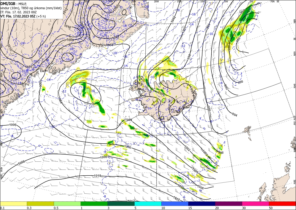296x210 pixels.
Task: Click the "5W" longitude label at the top
Action: pos(226,1)
